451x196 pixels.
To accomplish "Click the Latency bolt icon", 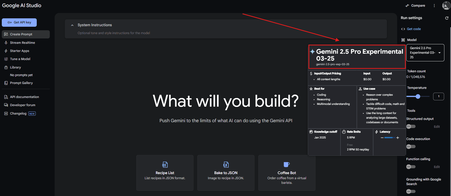I will pyautogui.click(x=376, y=132).
